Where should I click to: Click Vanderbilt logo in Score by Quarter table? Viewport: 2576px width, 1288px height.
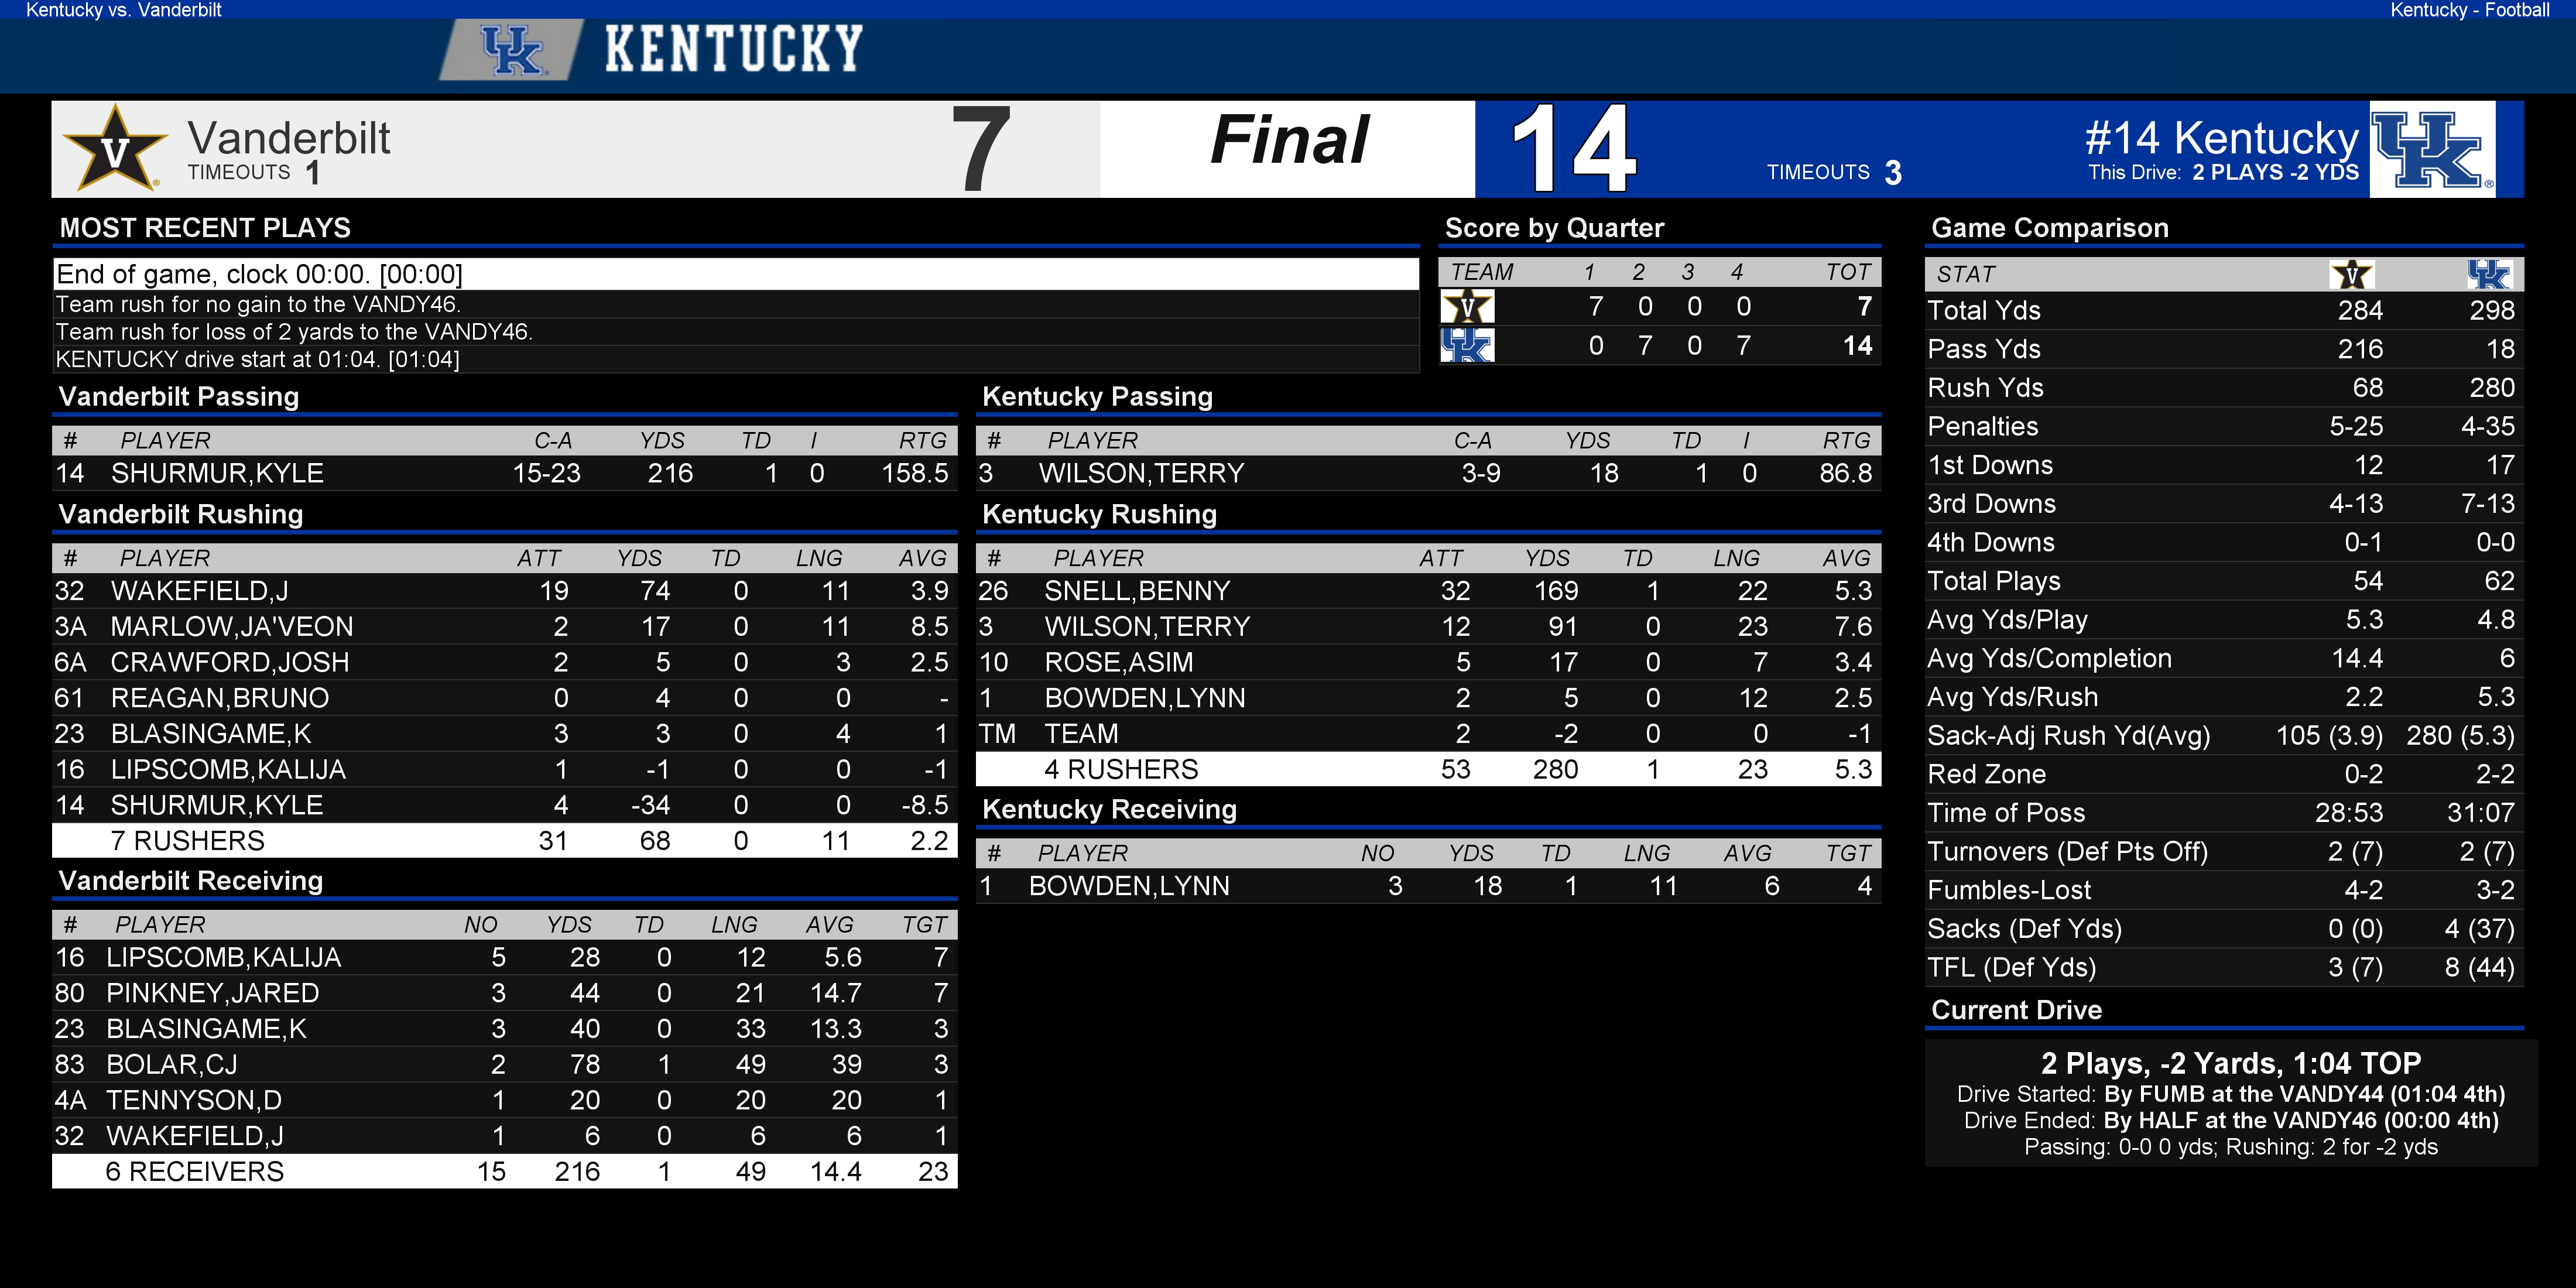coord(1467,307)
